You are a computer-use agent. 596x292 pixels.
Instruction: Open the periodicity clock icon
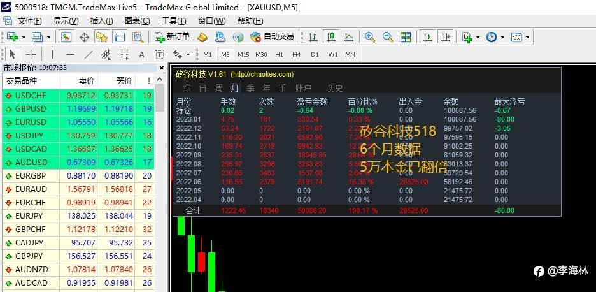coord(492,37)
